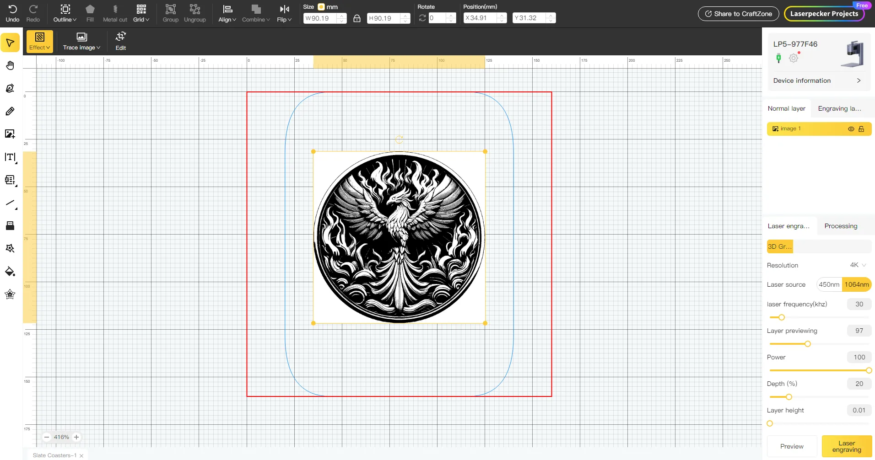Select the Laser engraving settings tab
The width and height of the screenshot is (875, 460).
(x=789, y=226)
